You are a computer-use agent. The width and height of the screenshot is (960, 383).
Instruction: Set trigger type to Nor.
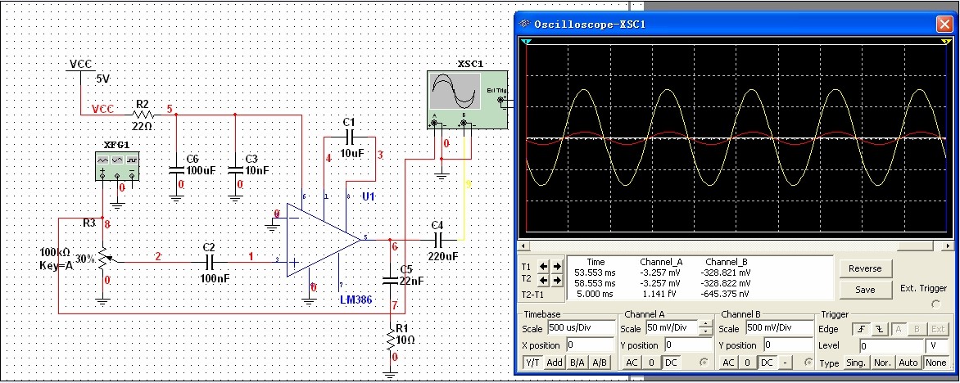(x=882, y=363)
